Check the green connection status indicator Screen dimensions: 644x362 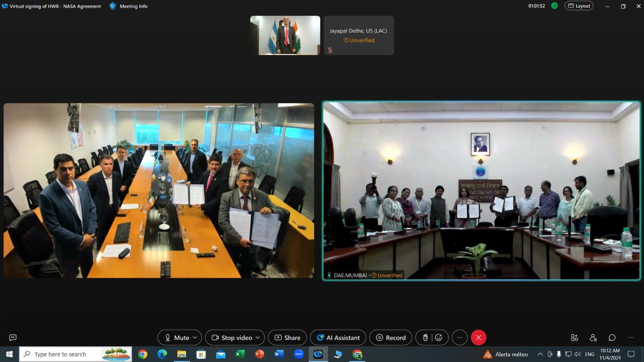(x=554, y=6)
